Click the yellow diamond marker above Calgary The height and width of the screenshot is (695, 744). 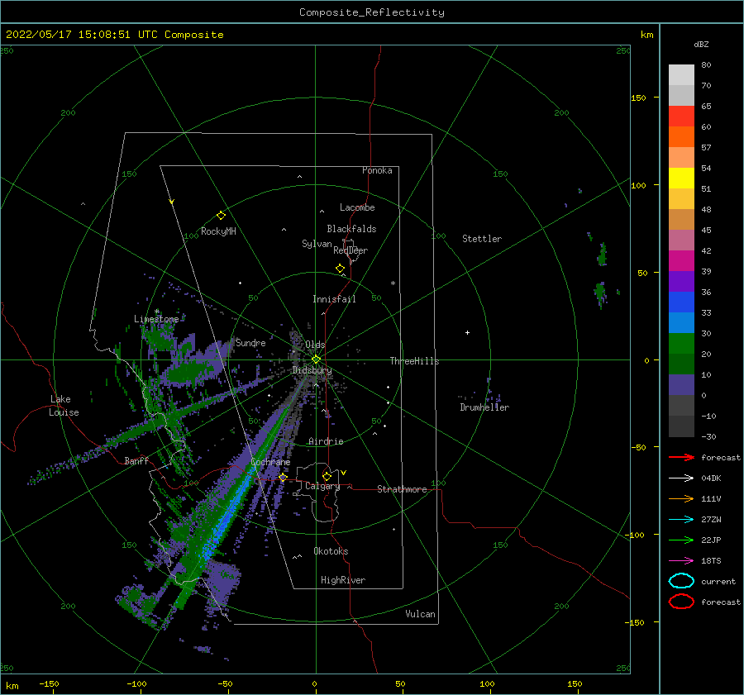tap(327, 476)
